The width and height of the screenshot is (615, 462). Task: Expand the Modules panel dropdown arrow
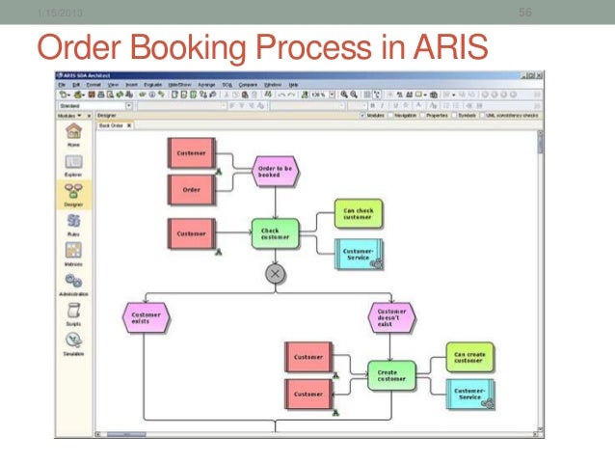point(80,116)
